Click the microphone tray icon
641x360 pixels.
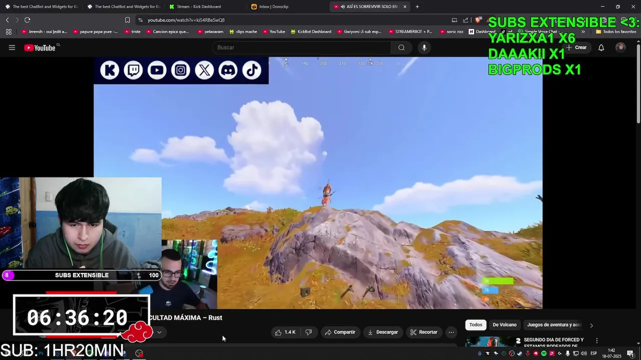[x=568, y=353]
